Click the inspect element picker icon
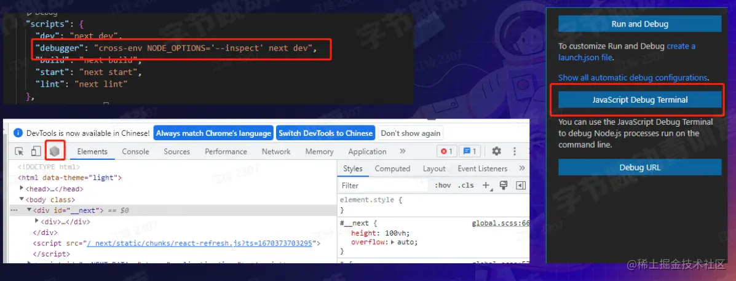The image size is (736, 281). pyautogui.click(x=19, y=151)
